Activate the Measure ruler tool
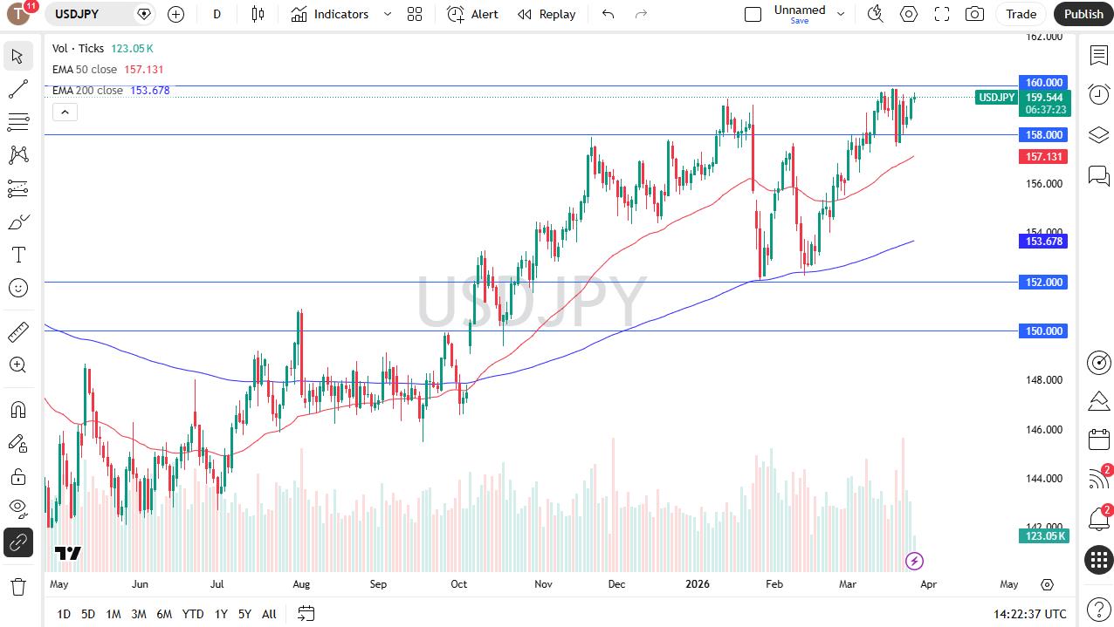 click(x=18, y=331)
